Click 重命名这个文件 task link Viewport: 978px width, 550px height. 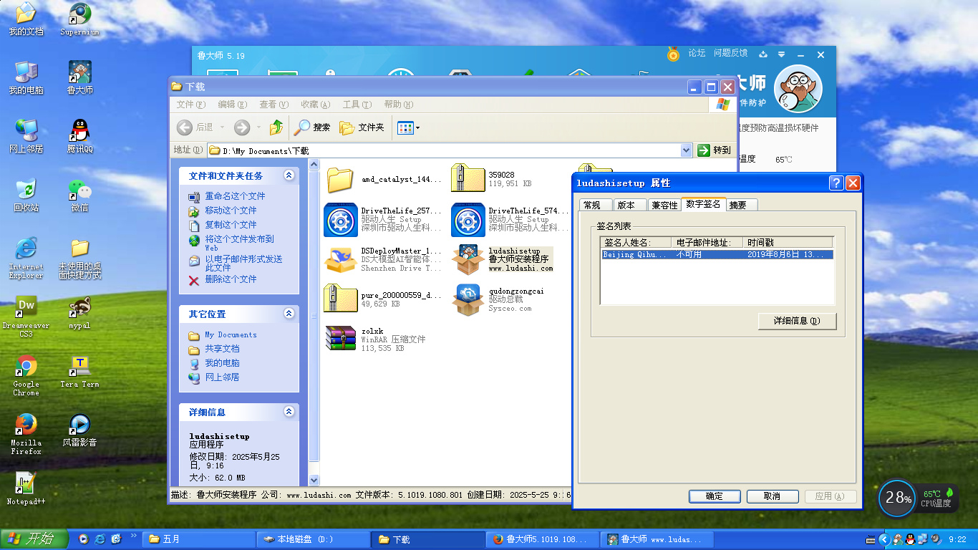235,196
